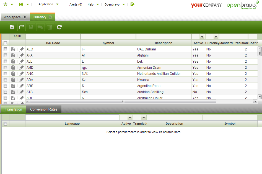Click vertical scrollbar down arrow in Currency grid
The width and height of the screenshot is (262, 174).
point(260,97)
